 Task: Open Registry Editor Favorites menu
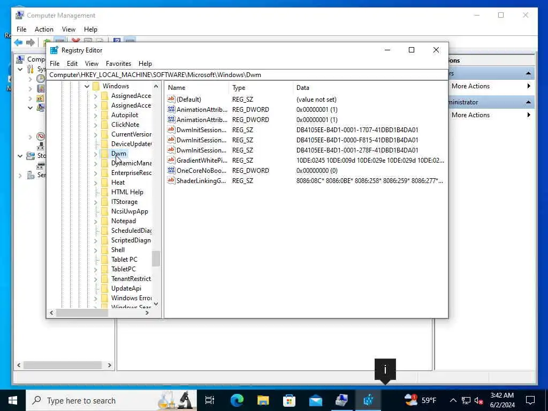118,64
